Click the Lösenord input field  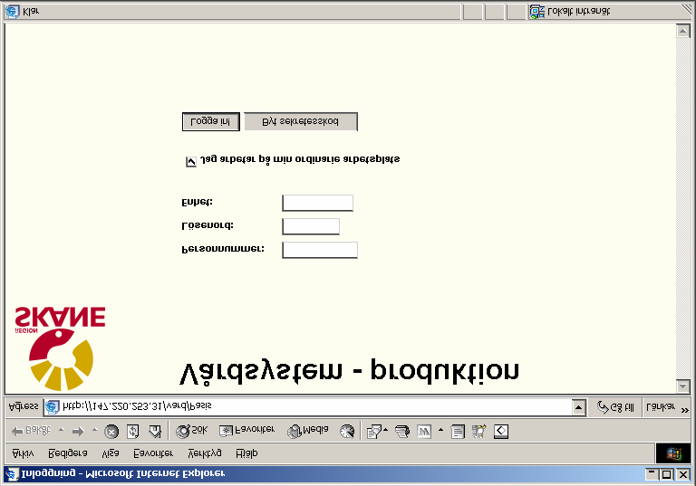click(x=311, y=226)
